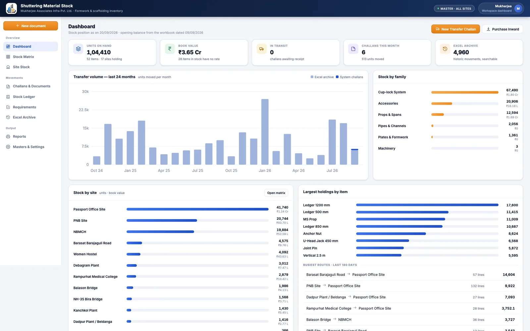
Task: Click the Book Value rupee icon
Action: [170, 49]
